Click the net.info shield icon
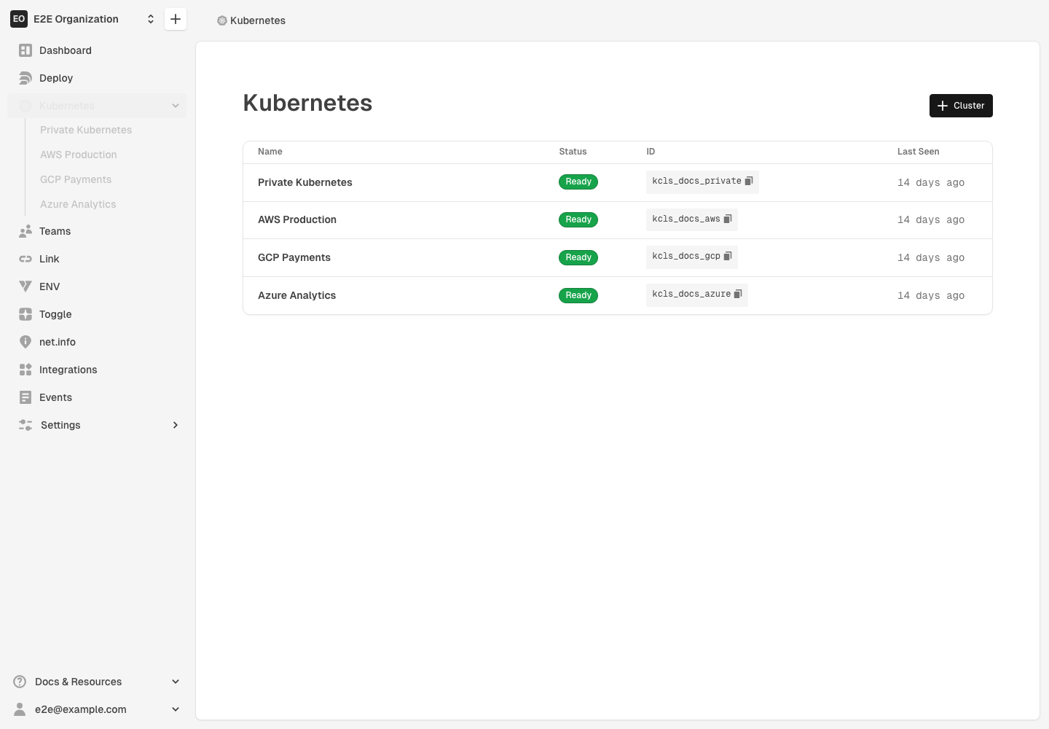This screenshot has width=1049, height=729. [x=25, y=342]
